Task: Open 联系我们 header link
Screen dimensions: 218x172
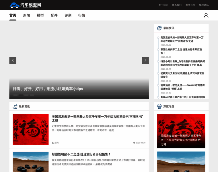Action: [x=177, y=5]
